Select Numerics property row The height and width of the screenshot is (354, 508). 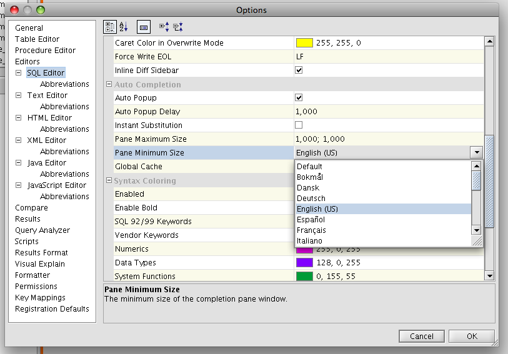click(204, 249)
